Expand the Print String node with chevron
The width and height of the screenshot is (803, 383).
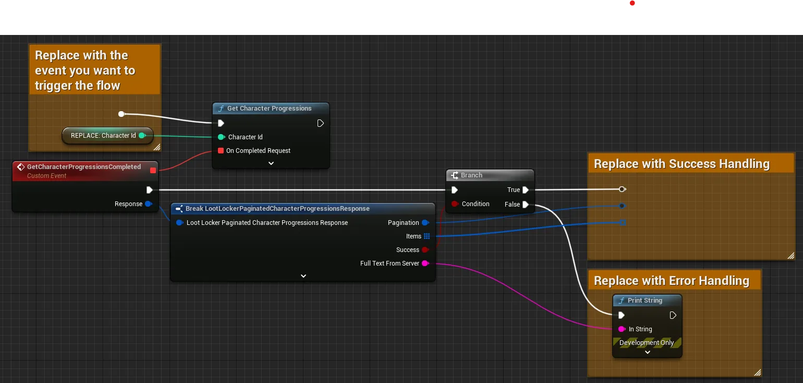tap(648, 352)
